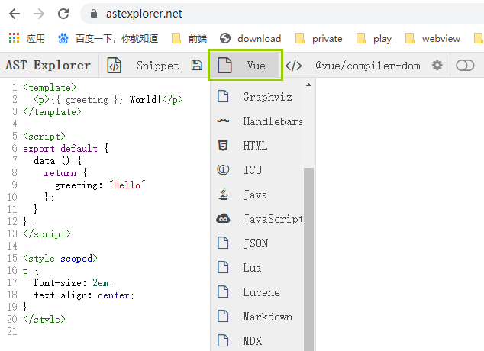Open parser settings gear icon
Image resolution: width=484 pixels, height=351 pixels.
[437, 66]
